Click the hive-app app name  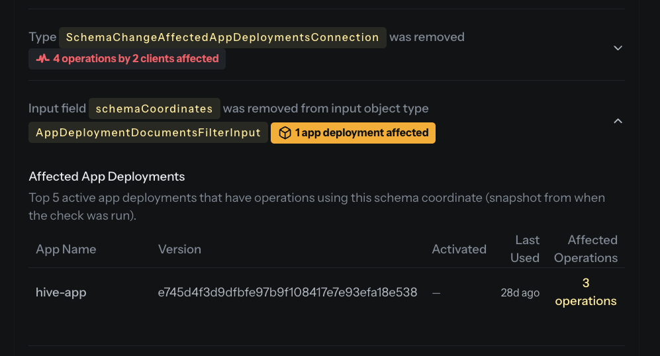[61, 292]
